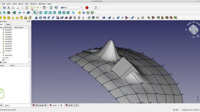This screenshot has width=200, height=112.
Task: Open the Macro menu
Action: (21, 4)
